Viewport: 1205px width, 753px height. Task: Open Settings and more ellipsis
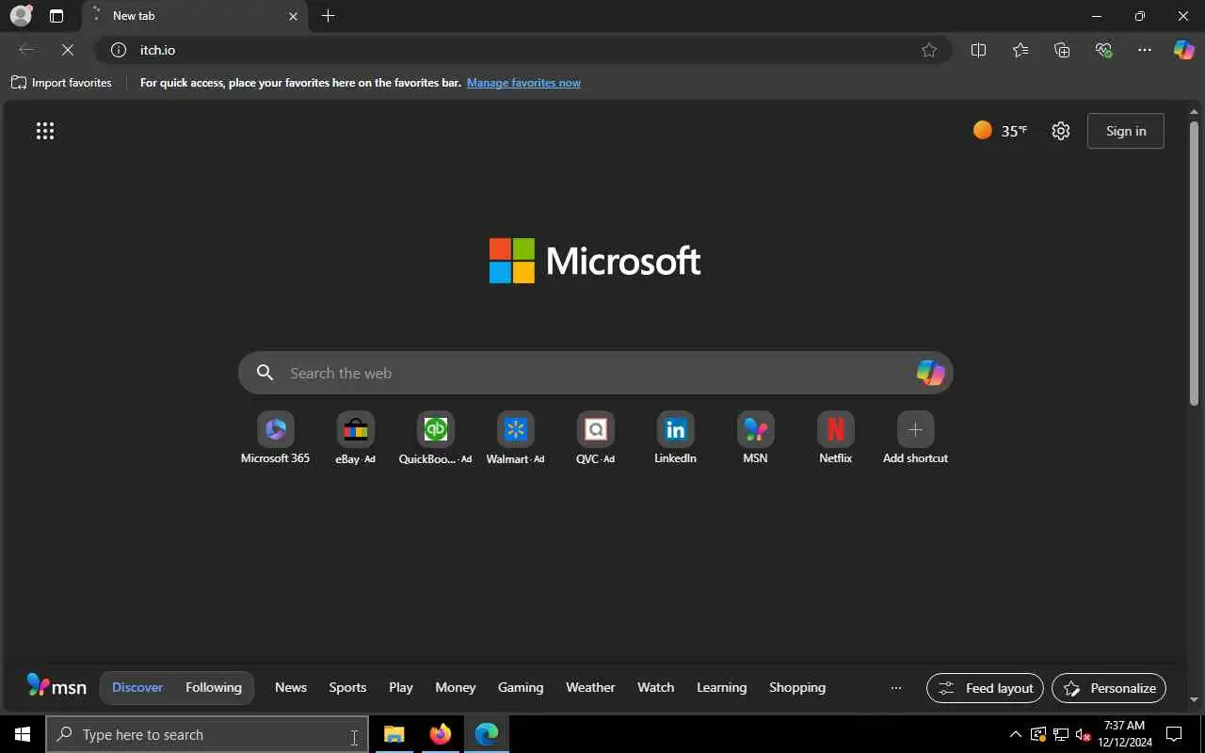[1145, 50]
